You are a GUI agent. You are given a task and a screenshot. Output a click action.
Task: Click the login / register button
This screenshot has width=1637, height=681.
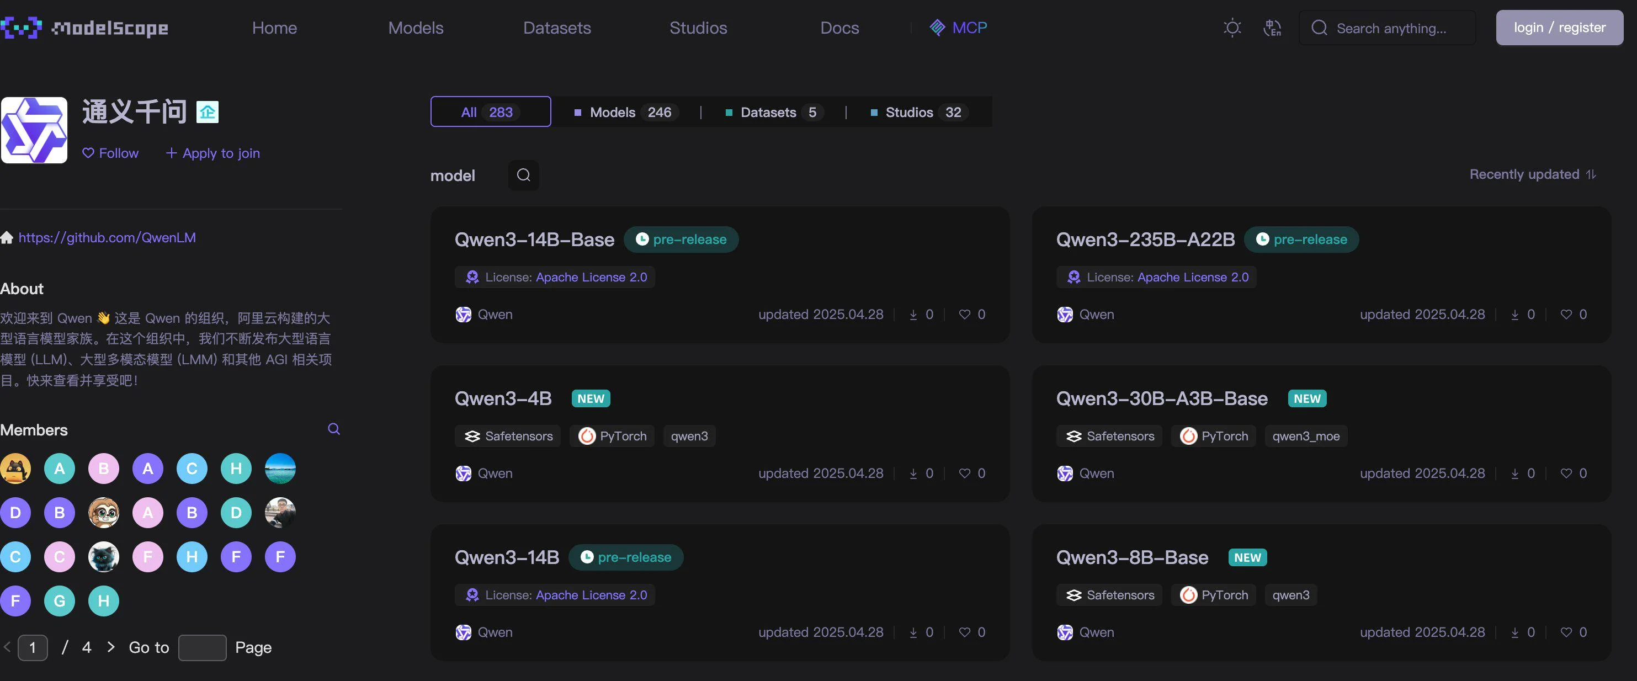pyautogui.click(x=1559, y=27)
